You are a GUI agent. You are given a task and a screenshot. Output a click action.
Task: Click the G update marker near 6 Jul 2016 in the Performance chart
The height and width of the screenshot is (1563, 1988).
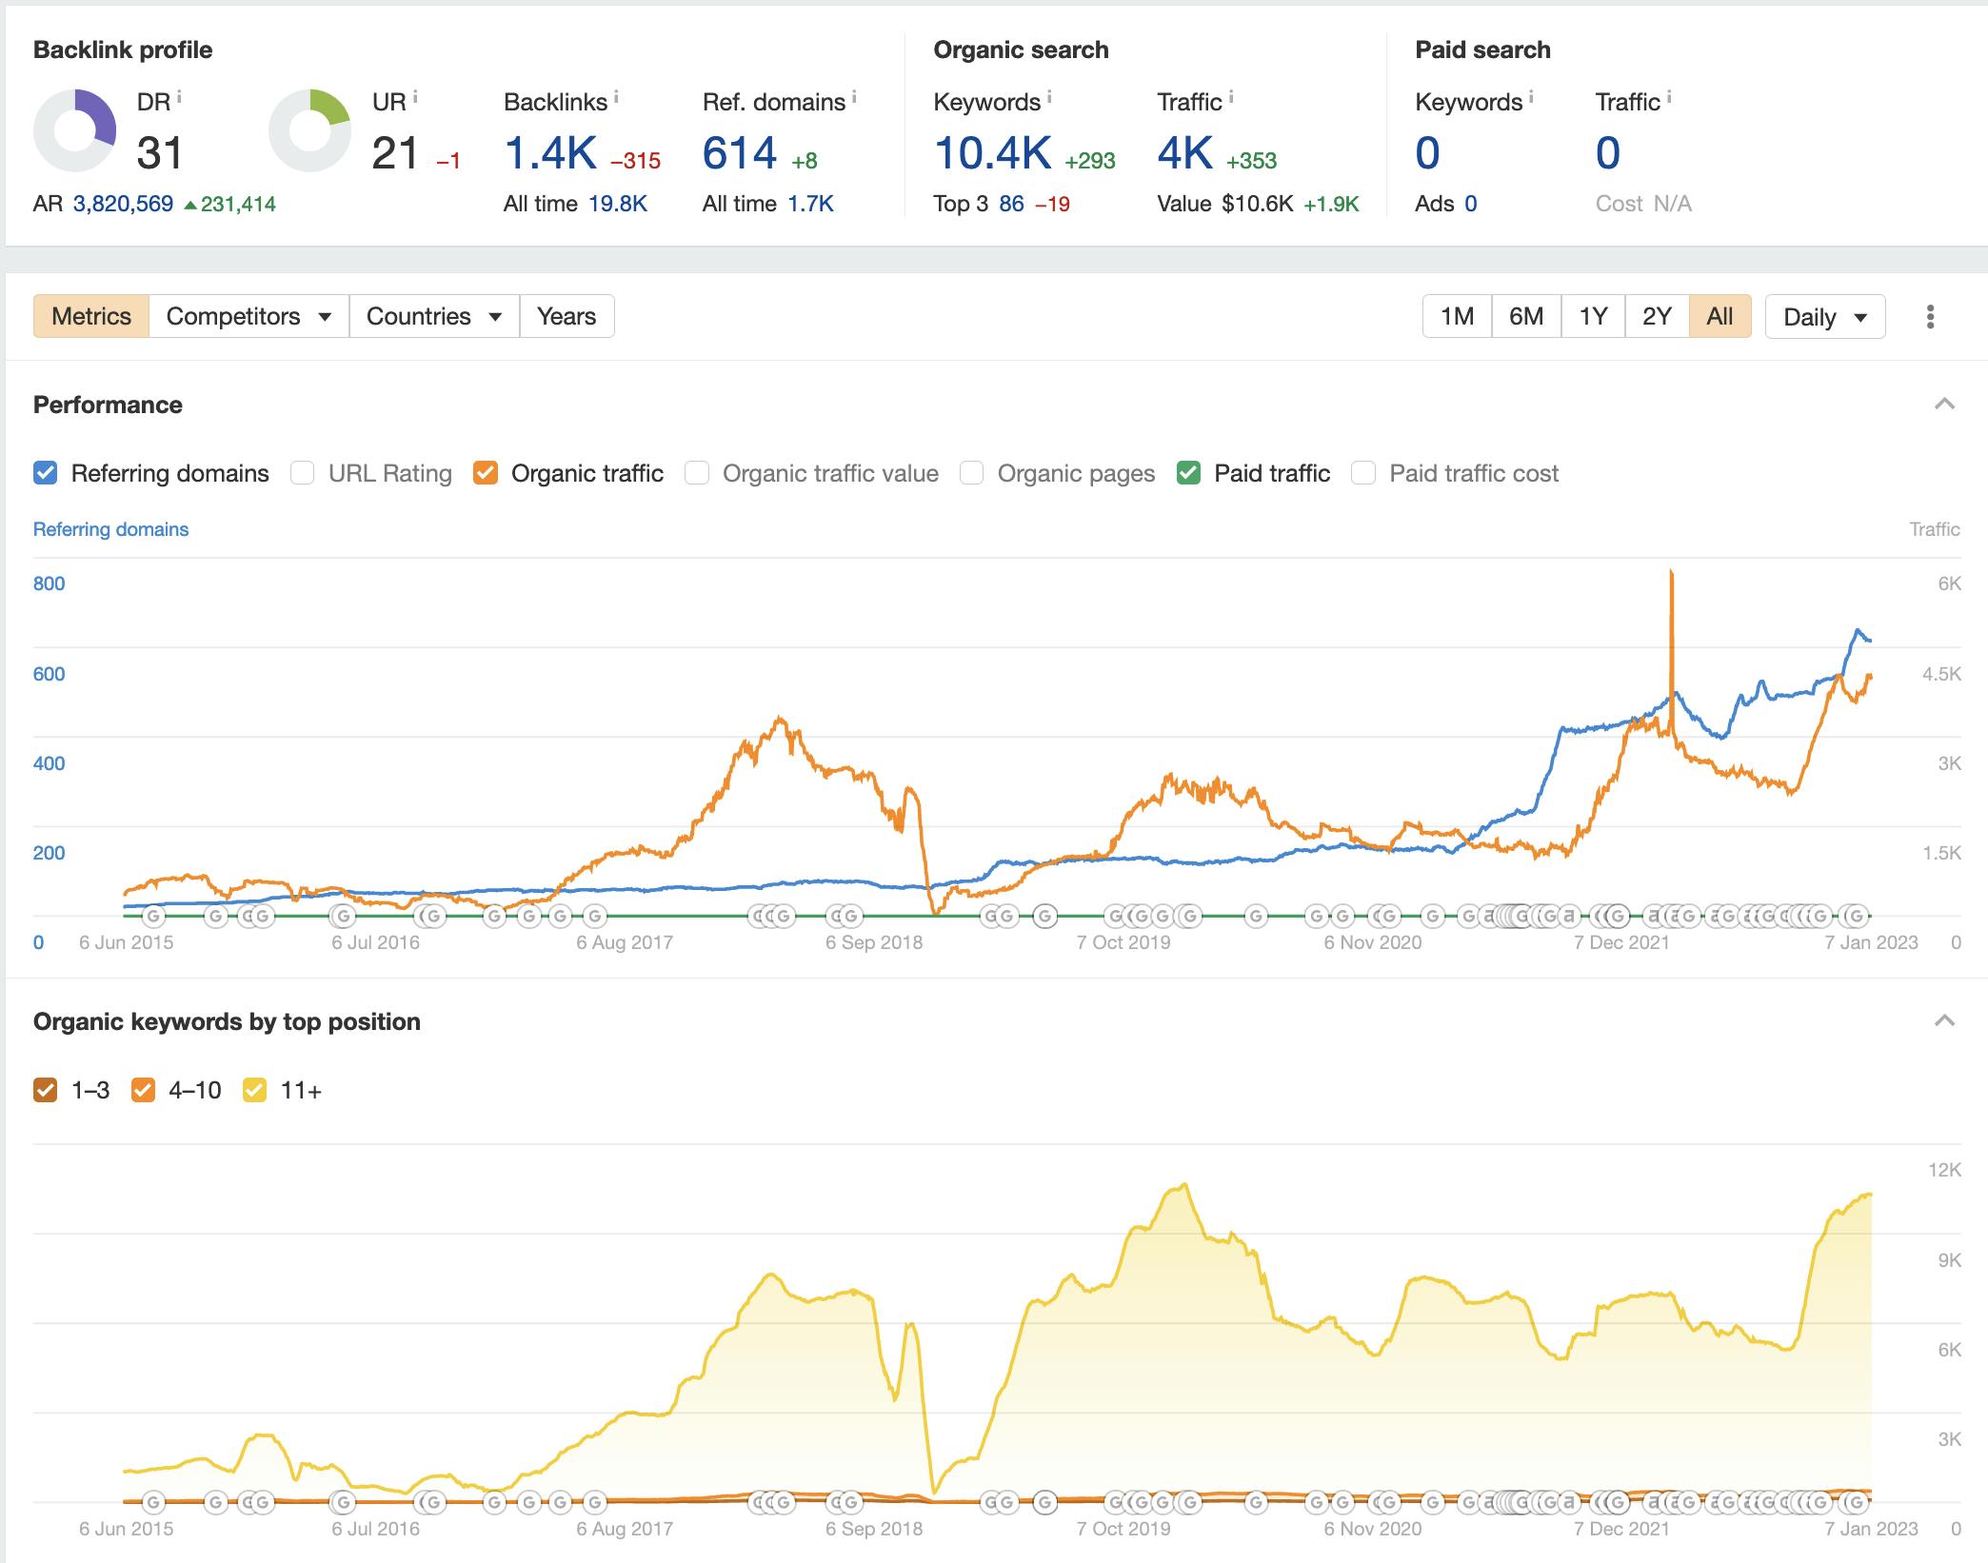[x=342, y=917]
